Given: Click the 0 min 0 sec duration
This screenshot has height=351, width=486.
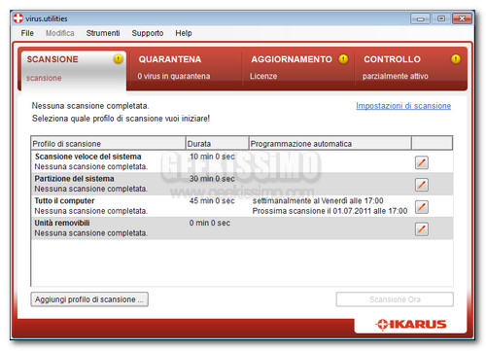Looking at the screenshot, I should coord(210,223).
